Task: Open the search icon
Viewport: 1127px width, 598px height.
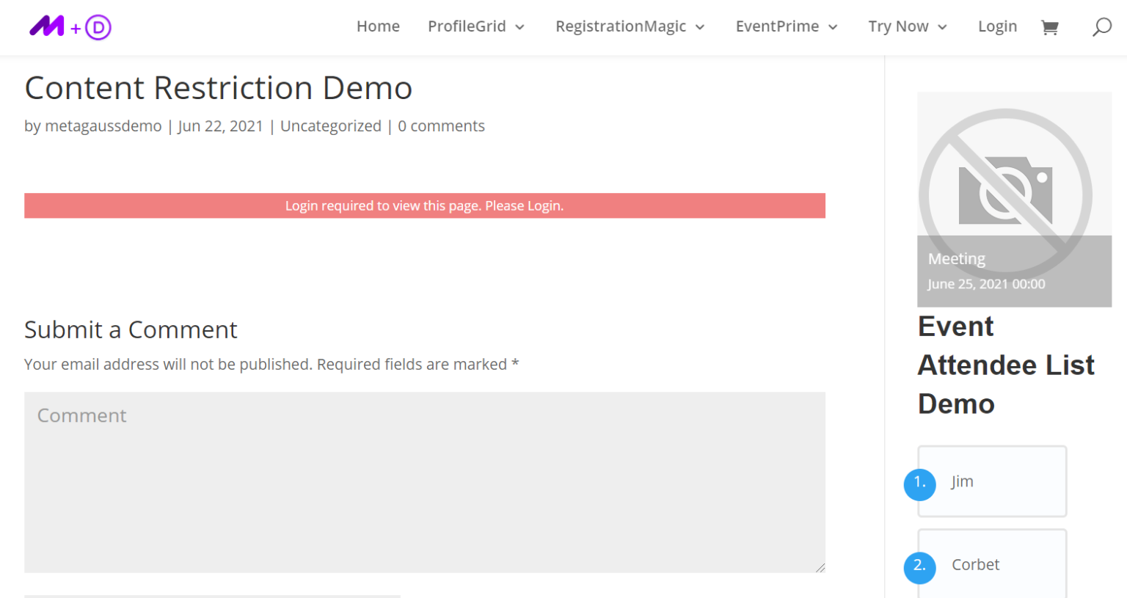Action: click(x=1101, y=26)
